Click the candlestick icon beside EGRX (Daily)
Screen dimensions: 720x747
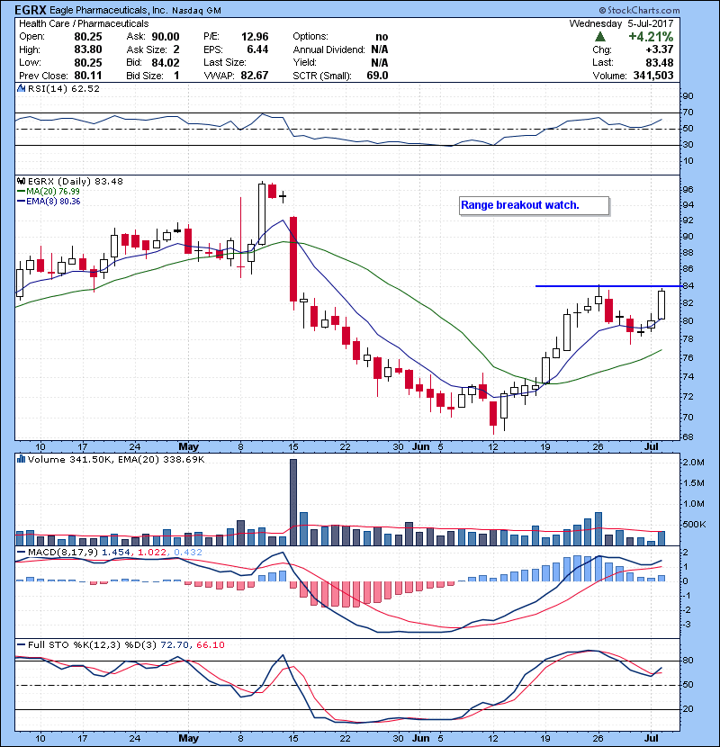[x=21, y=182]
